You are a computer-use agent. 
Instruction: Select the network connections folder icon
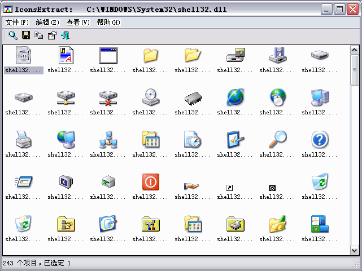tap(66, 224)
